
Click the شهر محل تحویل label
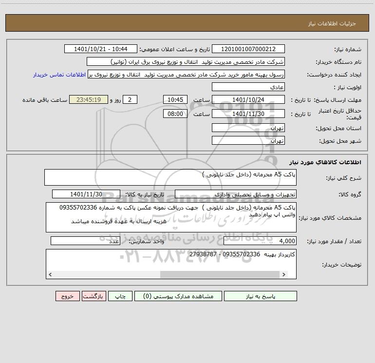click(340, 141)
